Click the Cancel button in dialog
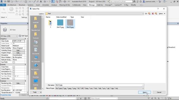 (159, 92)
